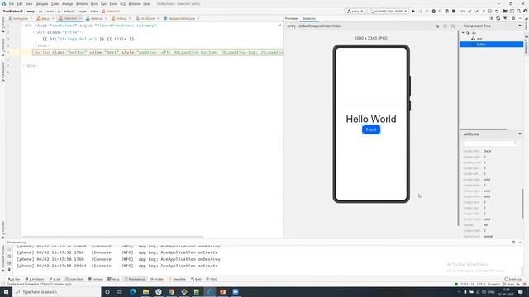
Task: Open File Explorer from taskbar
Action: [x=145, y=291]
